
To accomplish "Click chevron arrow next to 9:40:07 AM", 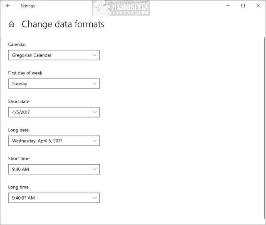I will 95,198.
